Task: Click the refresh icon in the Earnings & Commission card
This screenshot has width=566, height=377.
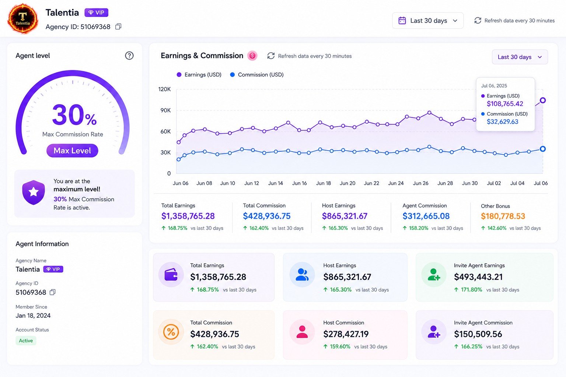Action: point(271,56)
